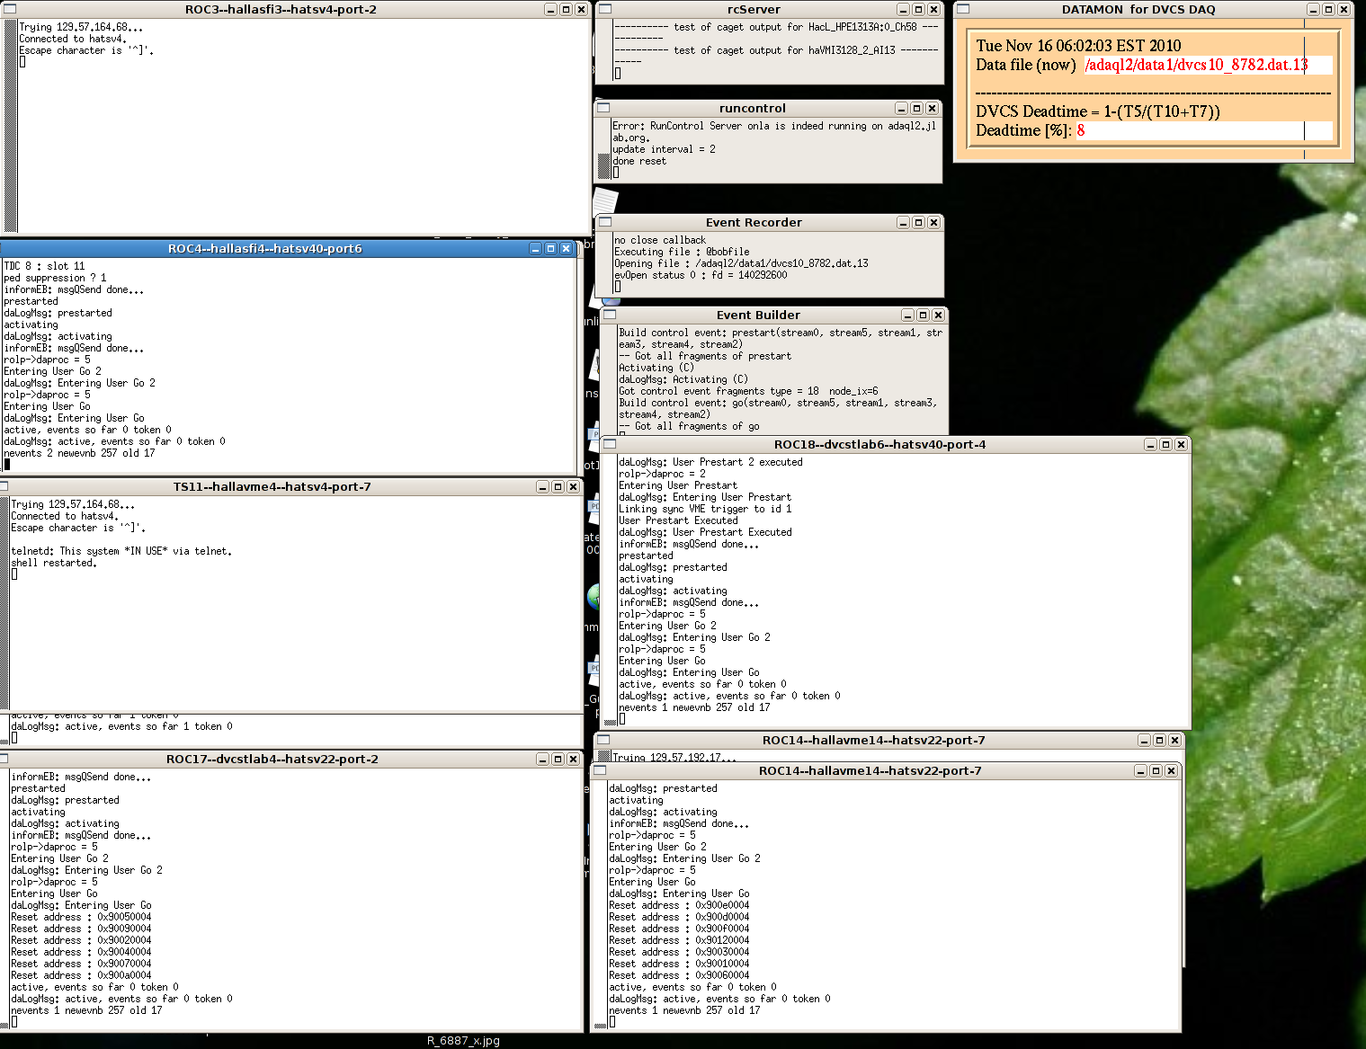Click the ROC18 terminal scrollbar thumb
1366x1049 pixels.
click(x=611, y=722)
